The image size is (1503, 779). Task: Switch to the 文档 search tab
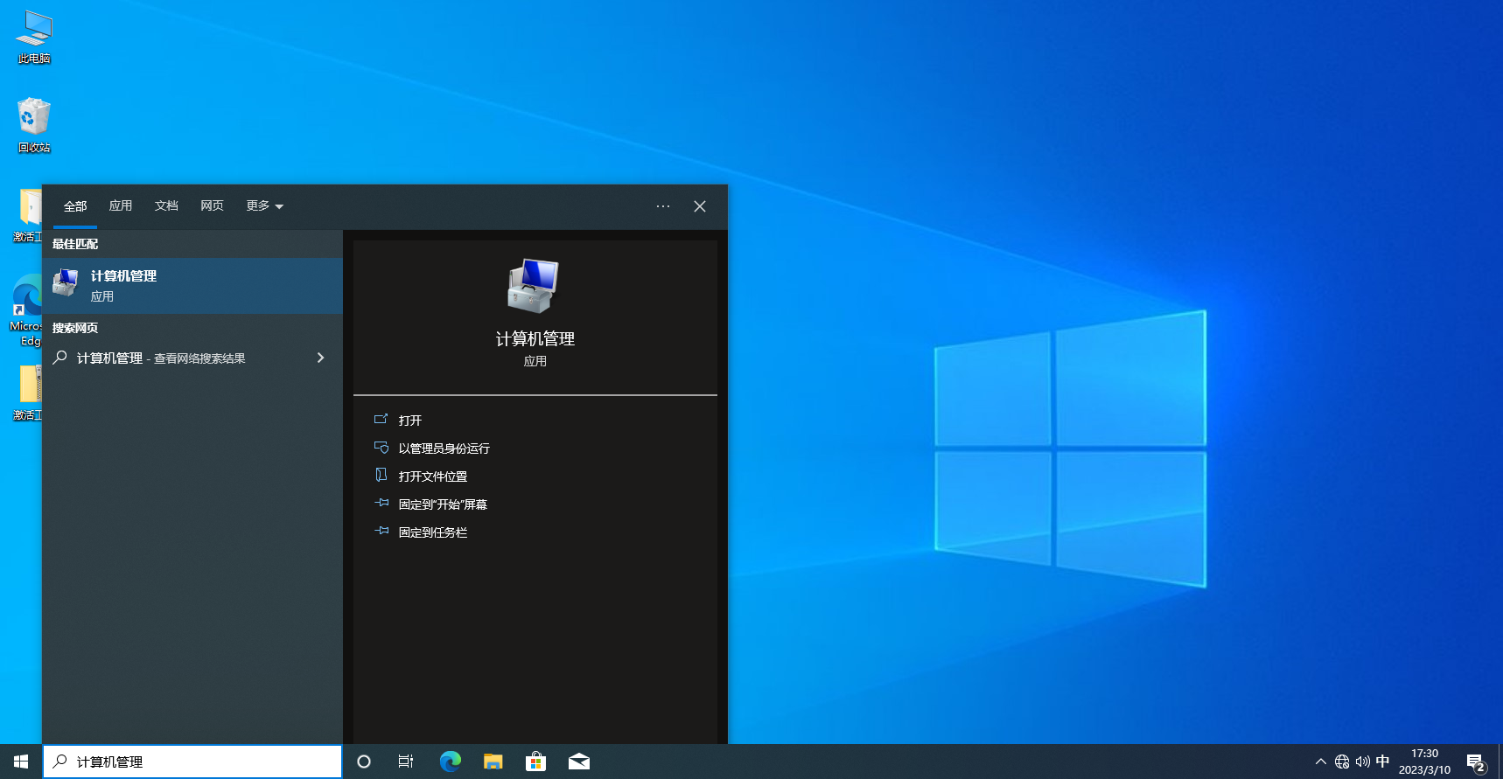pyautogui.click(x=166, y=205)
